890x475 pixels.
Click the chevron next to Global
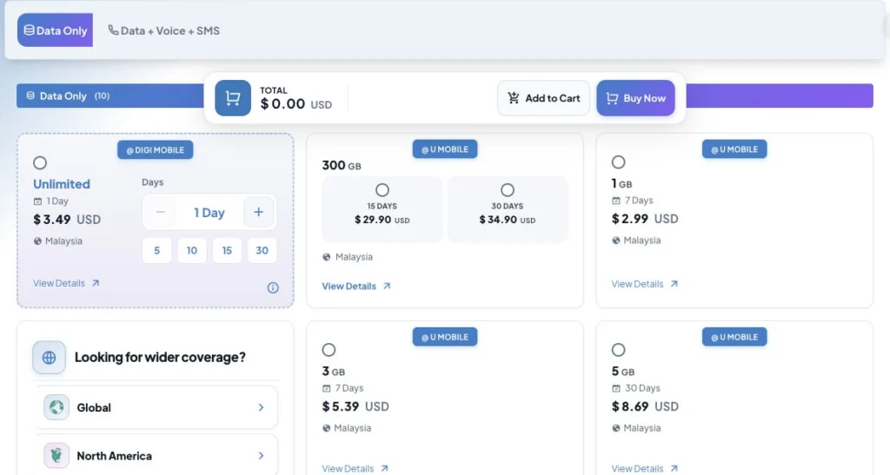click(261, 407)
